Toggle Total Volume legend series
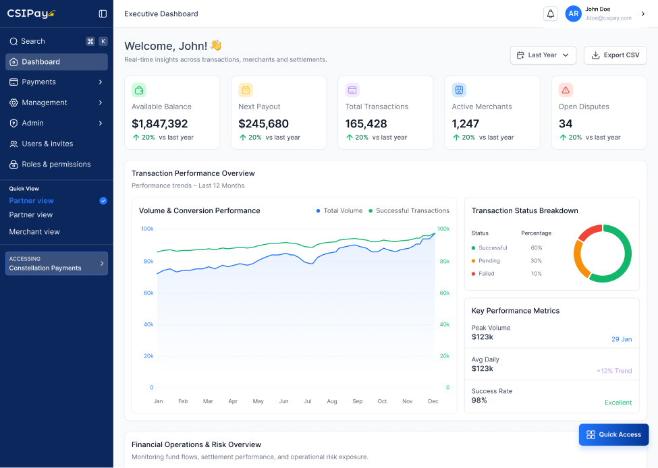The image size is (658, 468). click(x=339, y=211)
